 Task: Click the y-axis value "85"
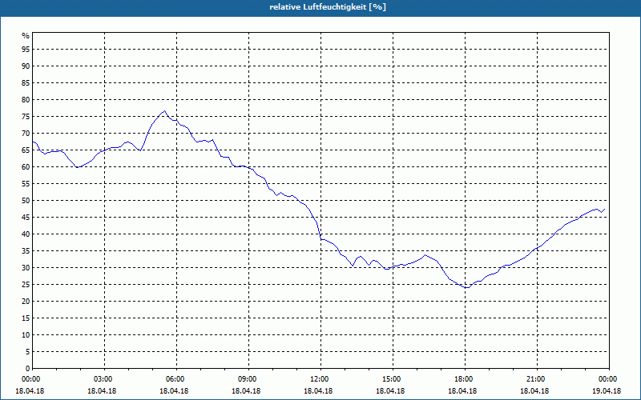[26, 83]
